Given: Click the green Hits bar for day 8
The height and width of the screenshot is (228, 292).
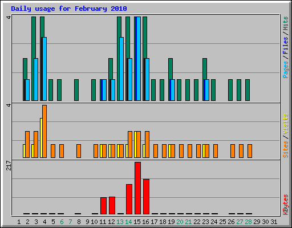Looking at the screenshot, I should [76, 90].
